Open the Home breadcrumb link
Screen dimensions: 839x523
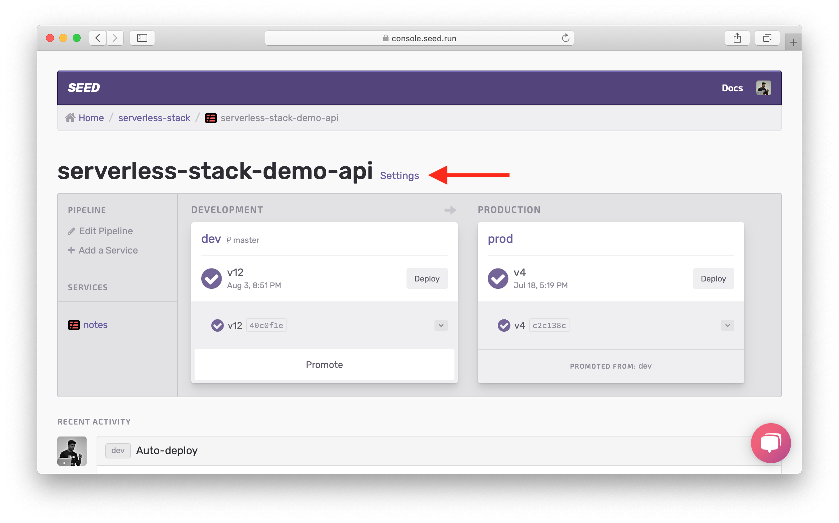tap(91, 118)
